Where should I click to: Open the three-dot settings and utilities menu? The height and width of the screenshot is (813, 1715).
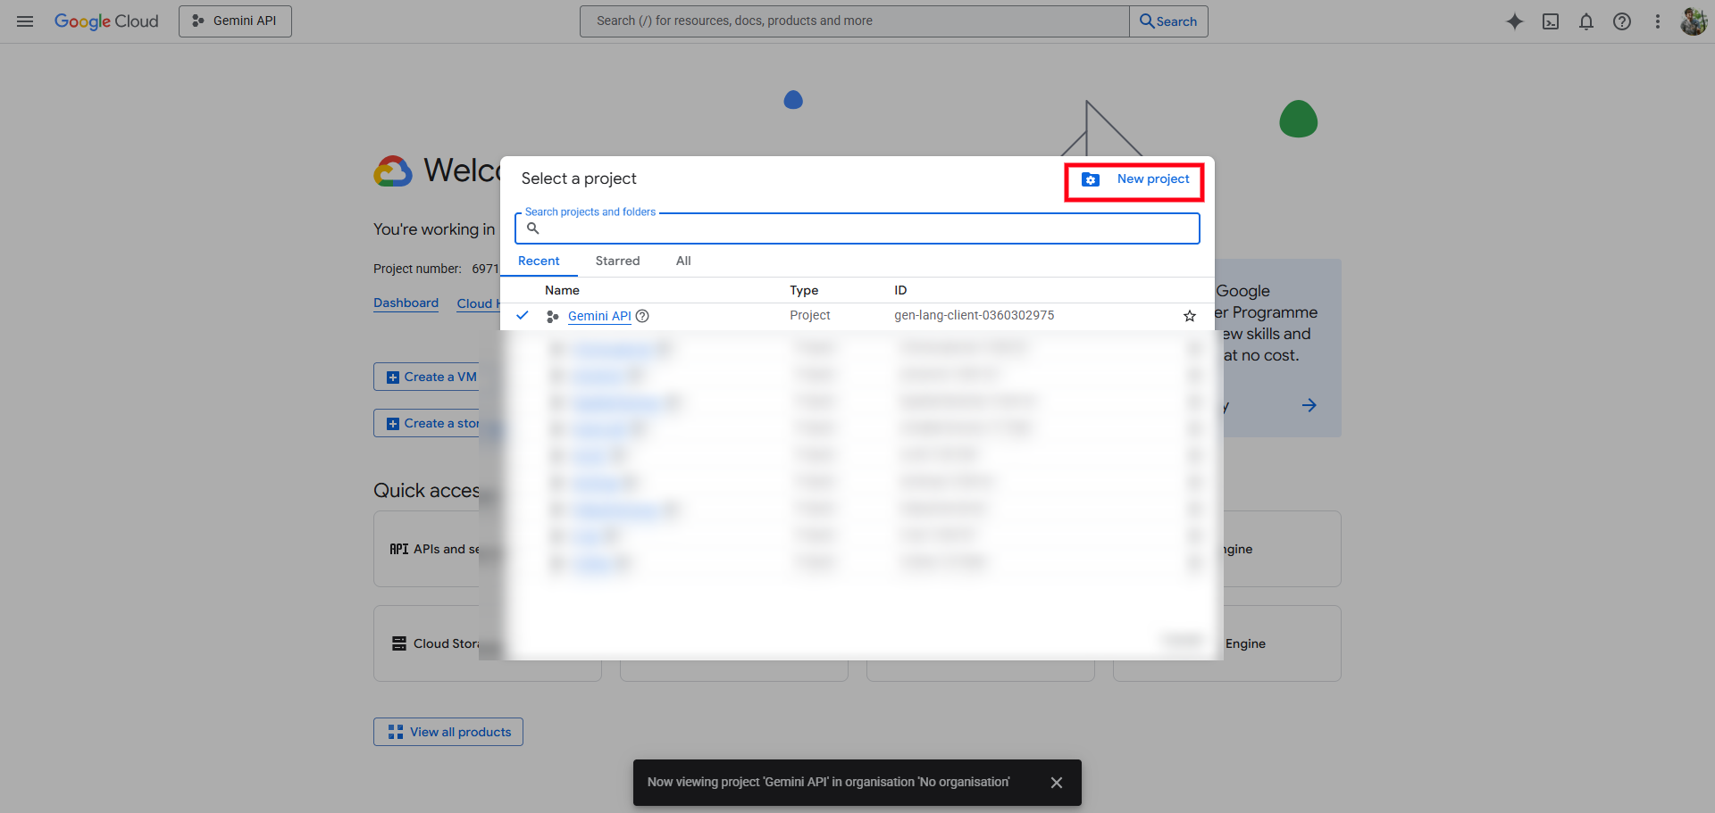tap(1658, 21)
